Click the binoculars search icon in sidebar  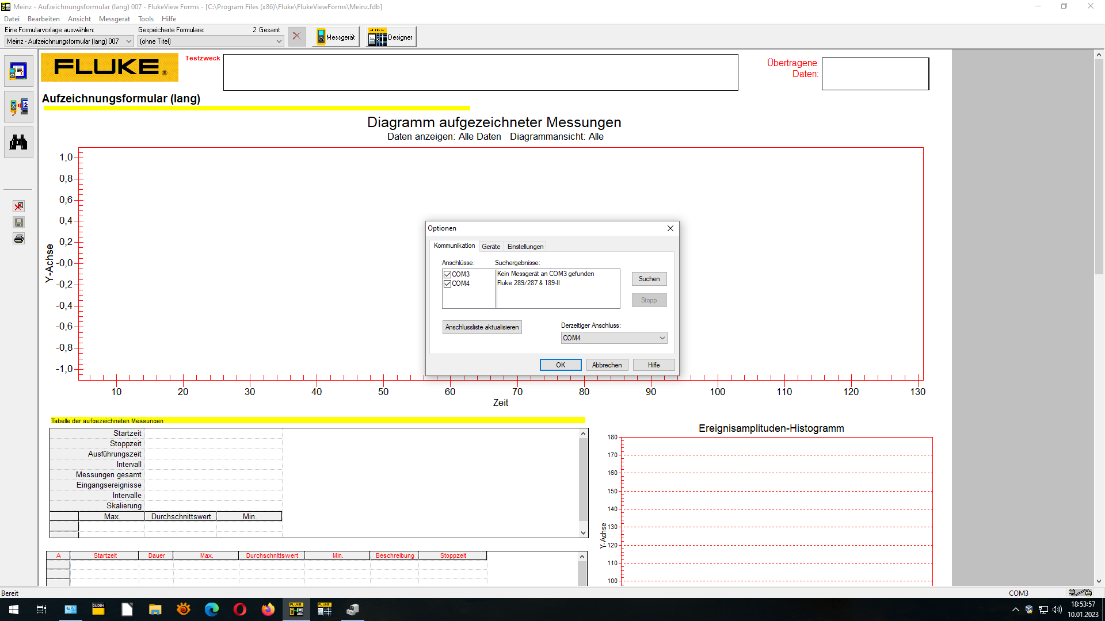pyautogui.click(x=18, y=143)
